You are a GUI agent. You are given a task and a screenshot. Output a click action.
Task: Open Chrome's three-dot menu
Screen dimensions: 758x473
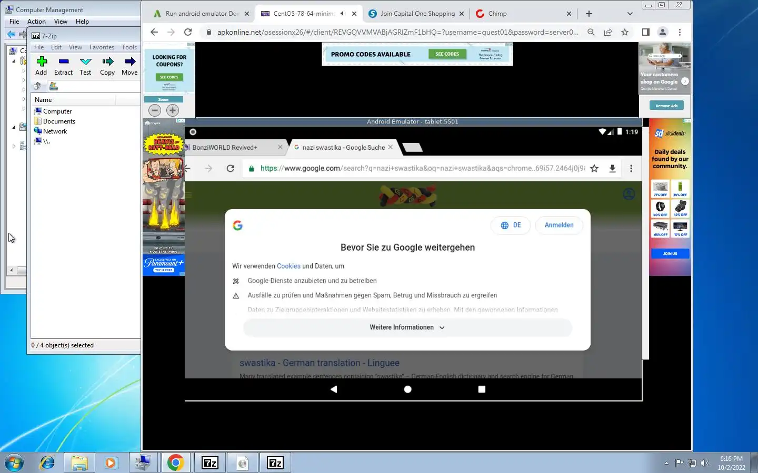click(680, 32)
